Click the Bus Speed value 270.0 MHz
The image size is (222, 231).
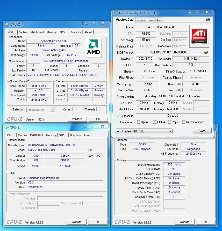pyautogui.click(x=39, y=95)
